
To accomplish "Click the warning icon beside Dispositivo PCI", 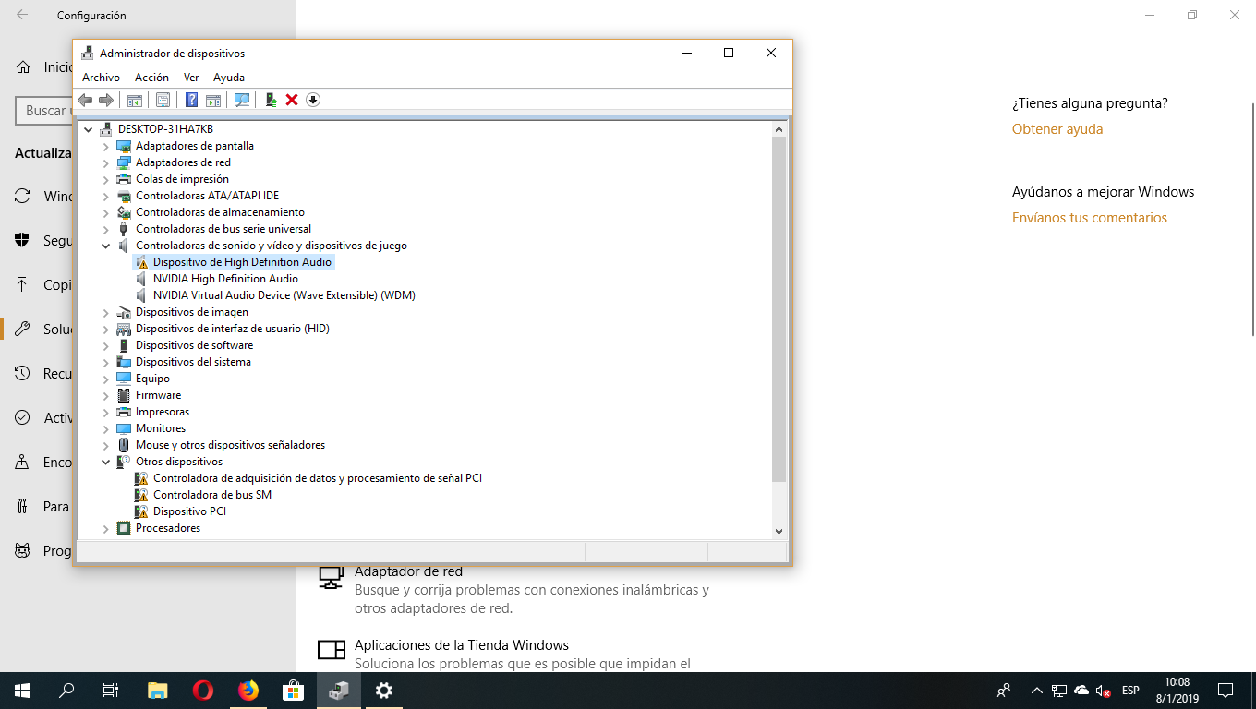I will [x=141, y=511].
